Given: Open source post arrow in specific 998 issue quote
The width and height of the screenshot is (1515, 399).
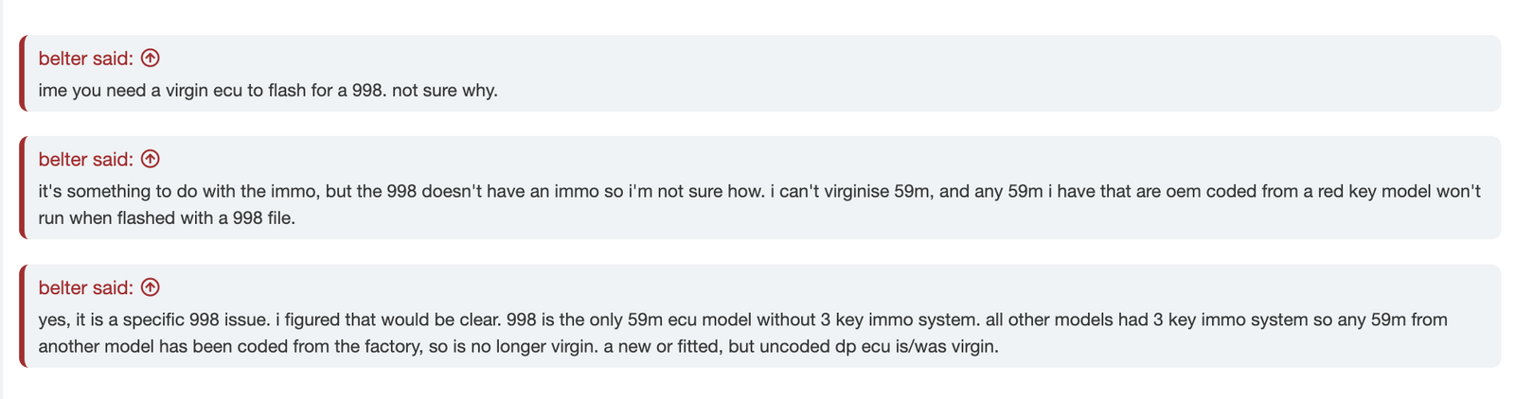Looking at the screenshot, I should click(x=150, y=287).
